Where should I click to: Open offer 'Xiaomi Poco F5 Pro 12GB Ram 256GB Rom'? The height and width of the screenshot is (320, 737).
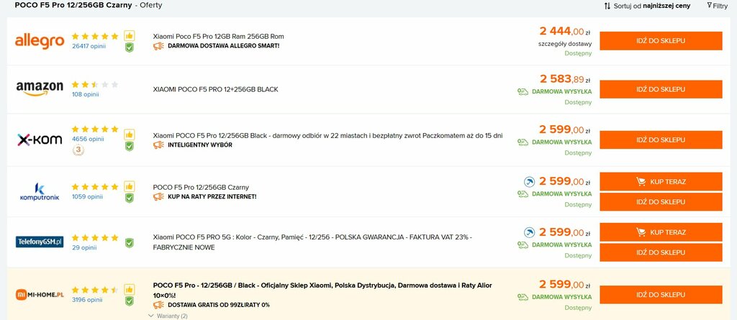(219, 36)
